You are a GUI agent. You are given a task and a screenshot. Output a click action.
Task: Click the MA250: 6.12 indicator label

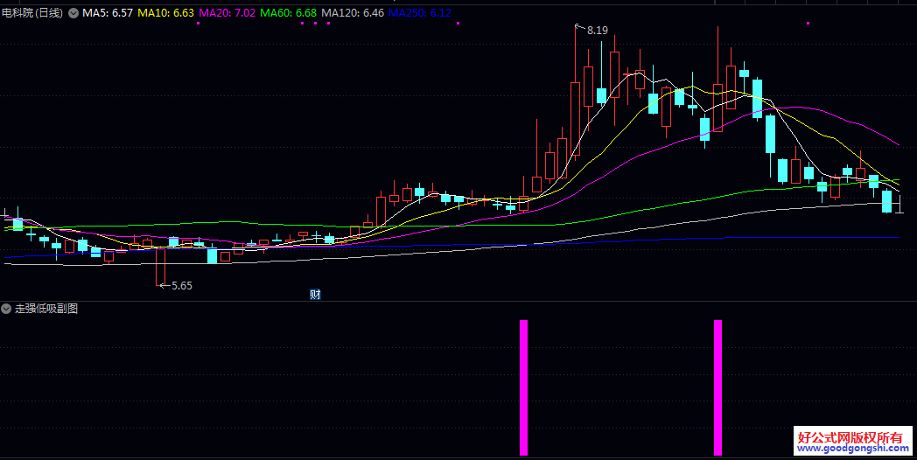[x=420, y=13]
